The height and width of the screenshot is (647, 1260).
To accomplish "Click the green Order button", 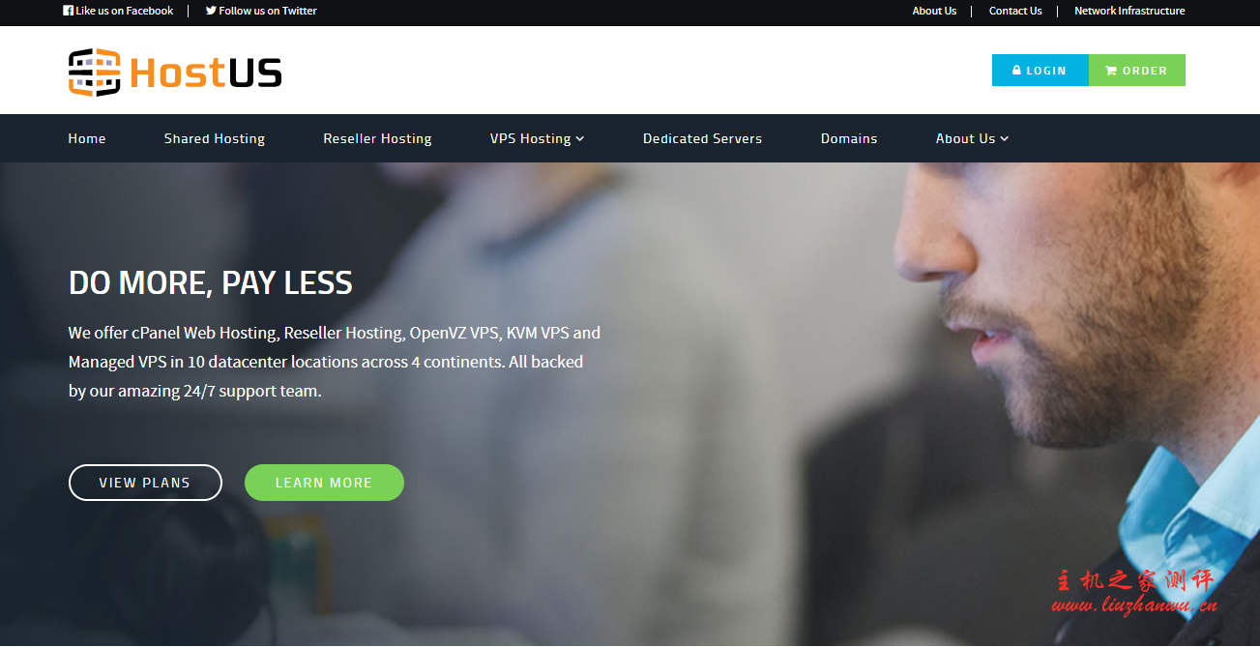I will tap(1137, 70).
